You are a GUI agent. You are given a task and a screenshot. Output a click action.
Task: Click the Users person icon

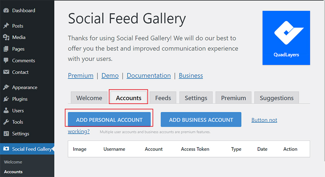6,110
